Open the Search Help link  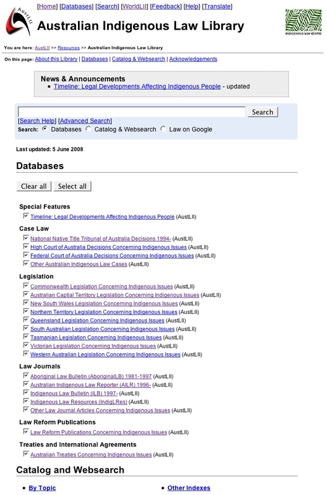37,121
